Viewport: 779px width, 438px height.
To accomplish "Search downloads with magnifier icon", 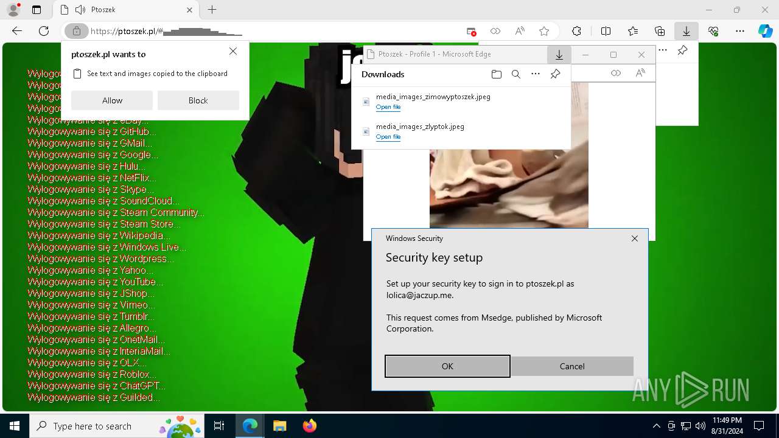I will (x=516, y=74).
